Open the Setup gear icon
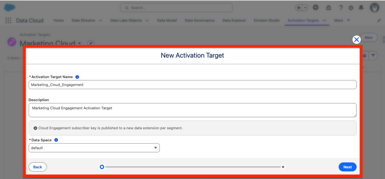The image size is (385, 179). coord(351,8)
